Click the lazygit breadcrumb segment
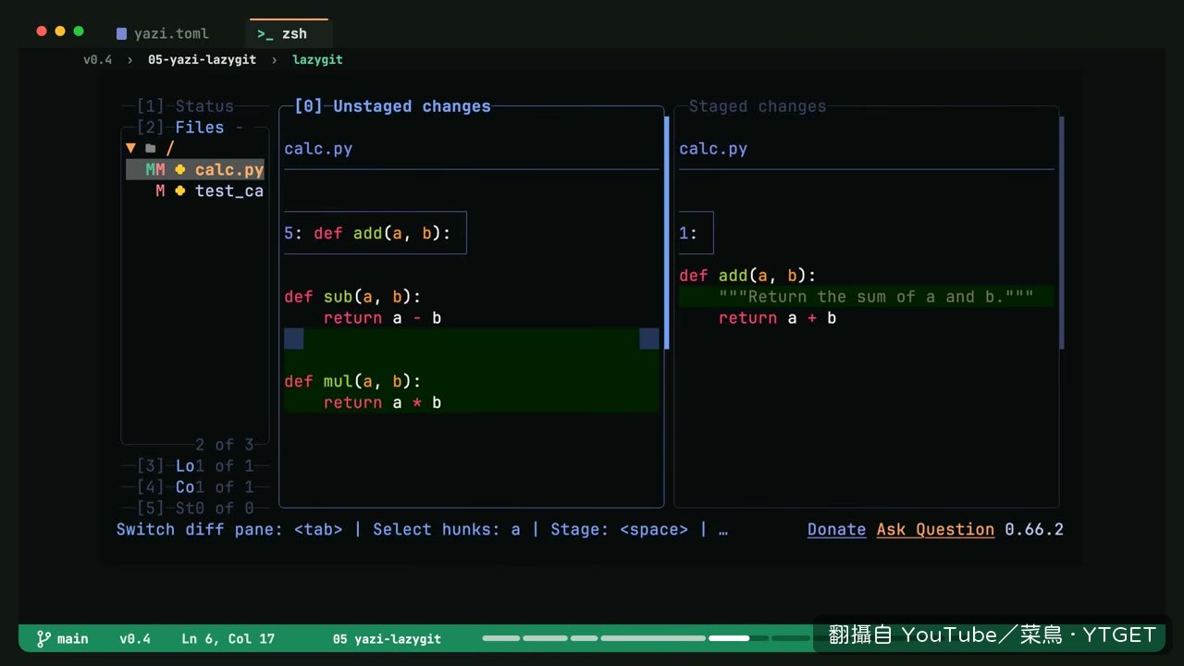The height and width of the screenshot is (666, 1184). tap(317, 59)
